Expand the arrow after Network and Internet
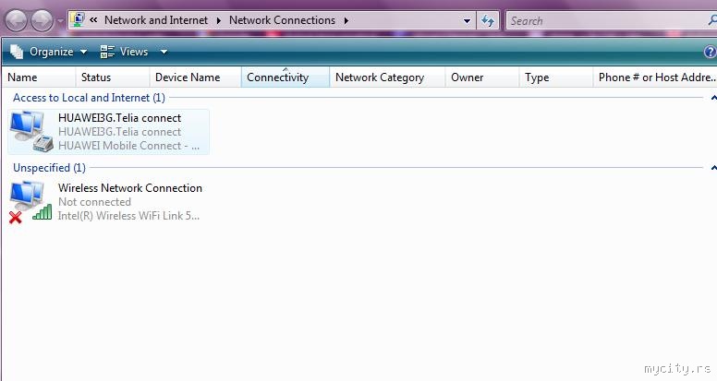This screenshot has width=717, height=381. [219, 20]
